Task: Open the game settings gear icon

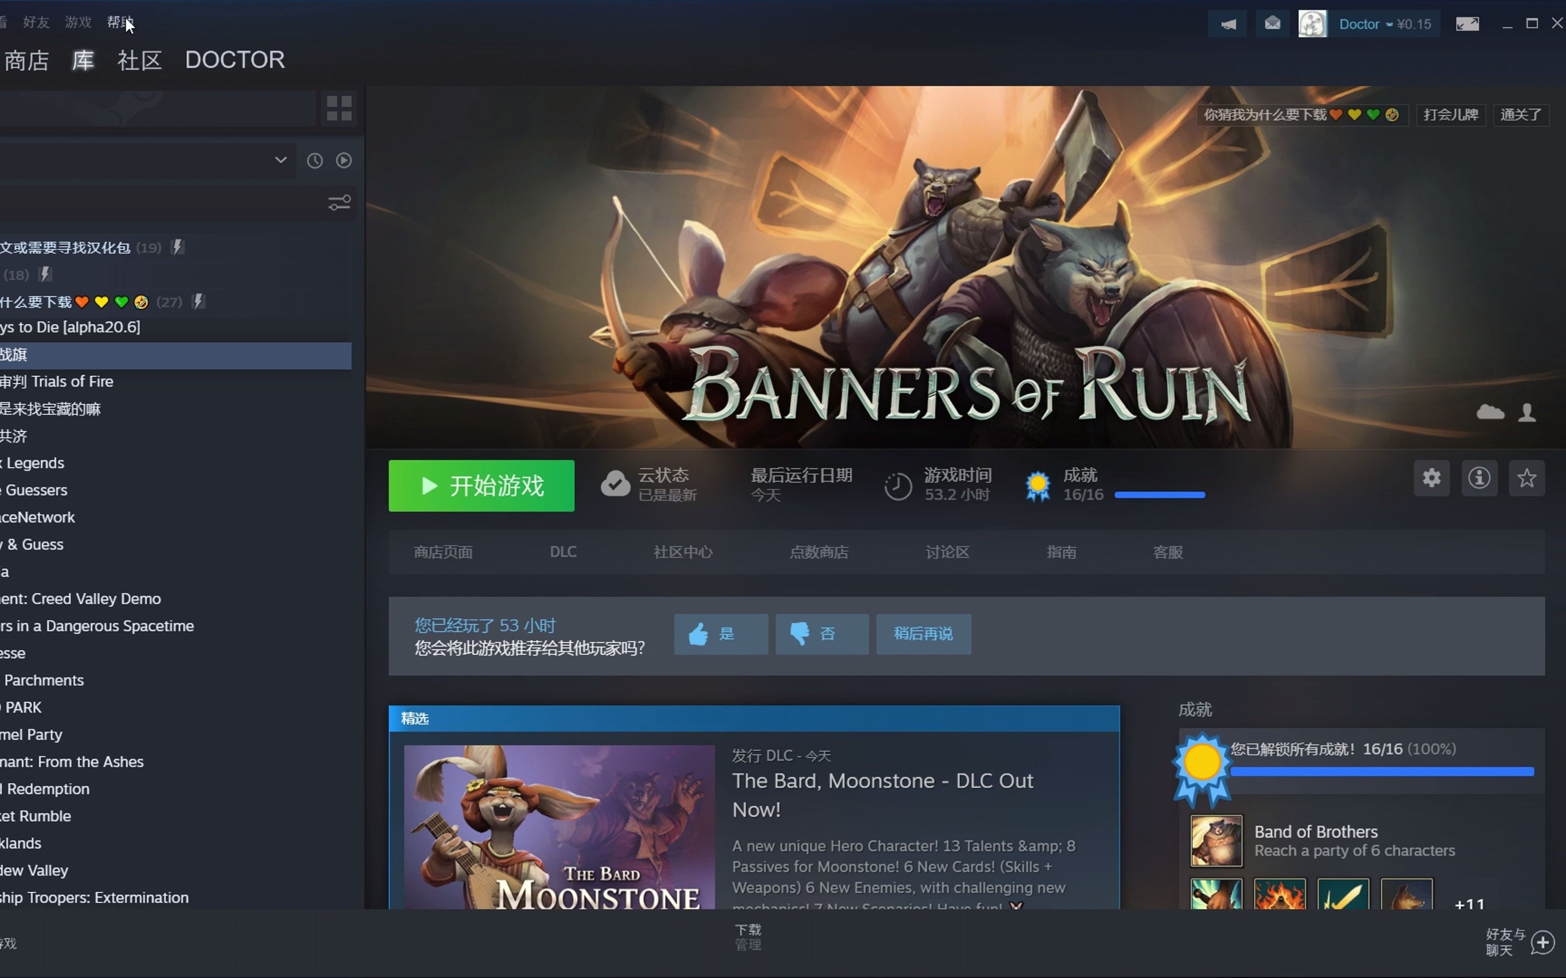Action: (1431, 479)
